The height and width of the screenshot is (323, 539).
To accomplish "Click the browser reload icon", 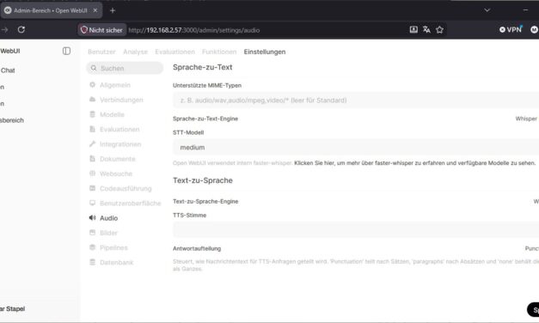I will 21,30.
